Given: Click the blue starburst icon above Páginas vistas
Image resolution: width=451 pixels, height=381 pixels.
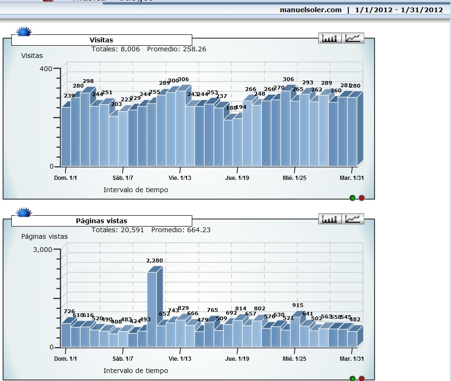Looking at the screenshot, I should pyautogui.click(x=24, y=213).
